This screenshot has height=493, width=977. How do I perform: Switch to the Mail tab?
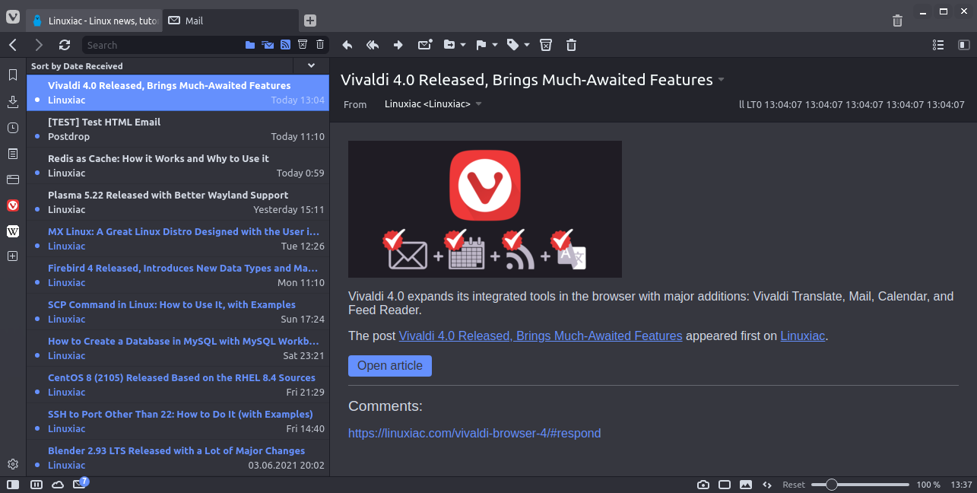pos(231,21)
